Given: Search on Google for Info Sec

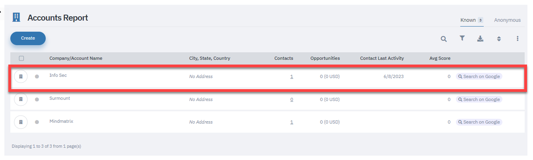Looking at the screenshot, I should tap(479, 76).
